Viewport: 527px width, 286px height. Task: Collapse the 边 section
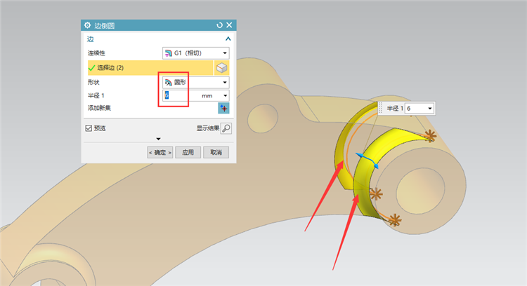pyautogui.click(x=228, y=39)
